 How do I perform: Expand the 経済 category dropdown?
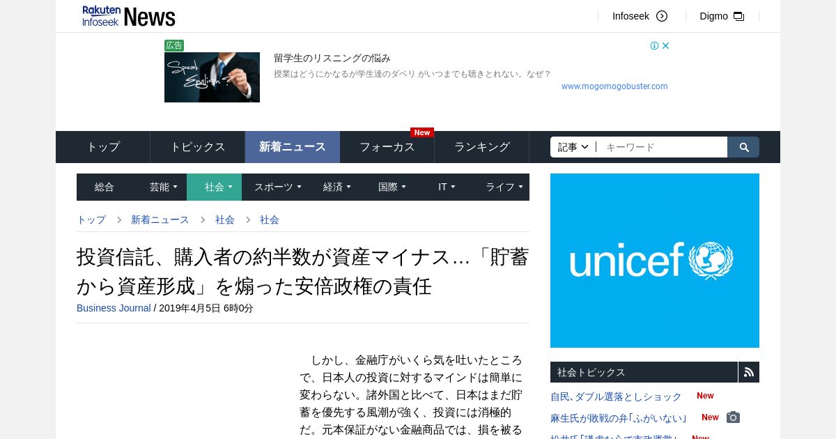[337, 187]
